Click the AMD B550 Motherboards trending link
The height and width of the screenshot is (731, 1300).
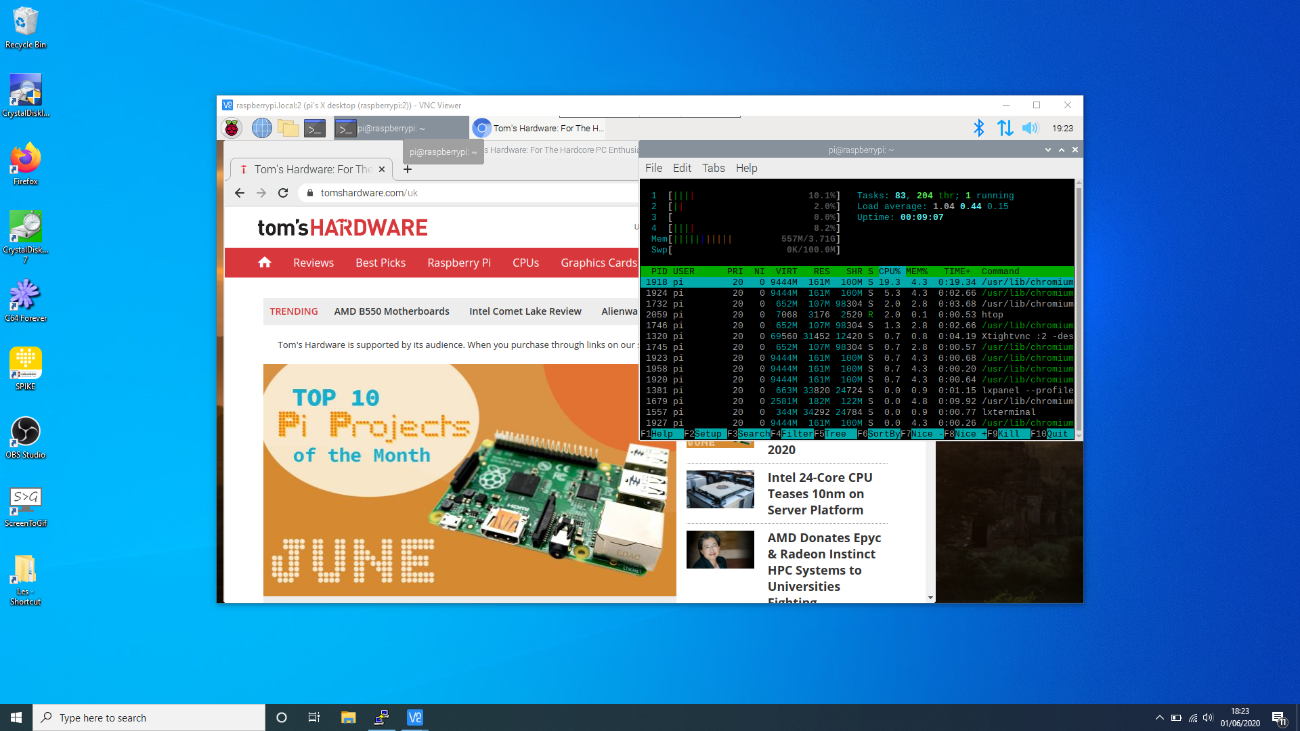393,311
